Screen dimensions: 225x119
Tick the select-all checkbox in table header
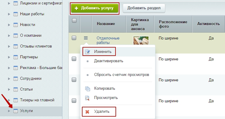74,20
